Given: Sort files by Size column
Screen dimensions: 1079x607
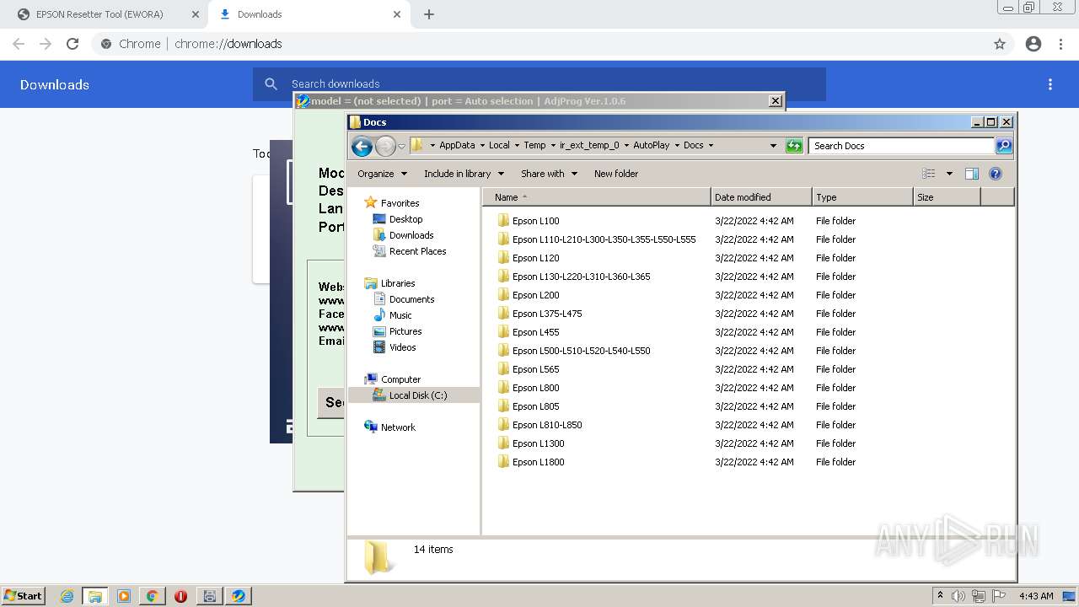Looking at the screenshot, I should [947, 197].
